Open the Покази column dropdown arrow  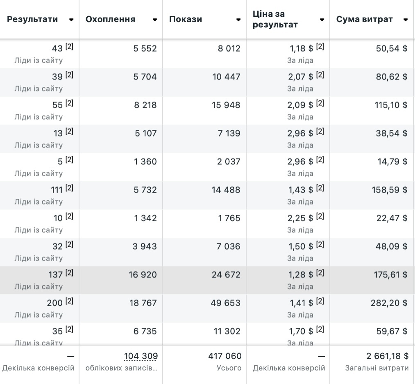[x=238, y=20]
